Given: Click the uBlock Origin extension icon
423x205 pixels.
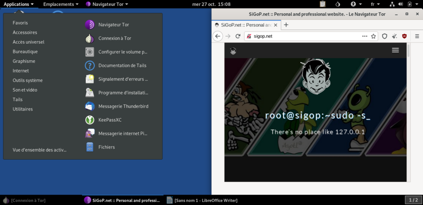Looking at the screenshot, I should tap(404, 36).
